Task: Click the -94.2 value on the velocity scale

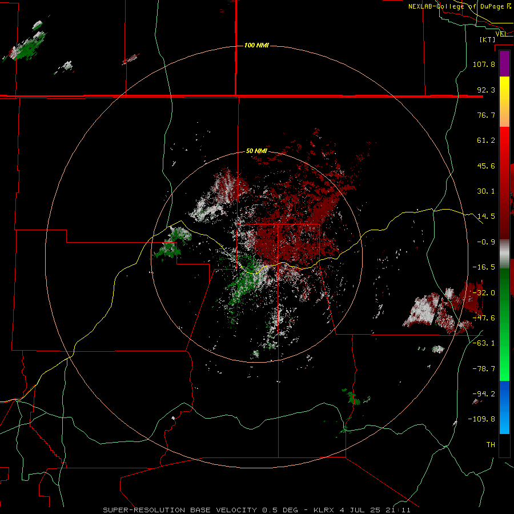Action: point(484,393)
